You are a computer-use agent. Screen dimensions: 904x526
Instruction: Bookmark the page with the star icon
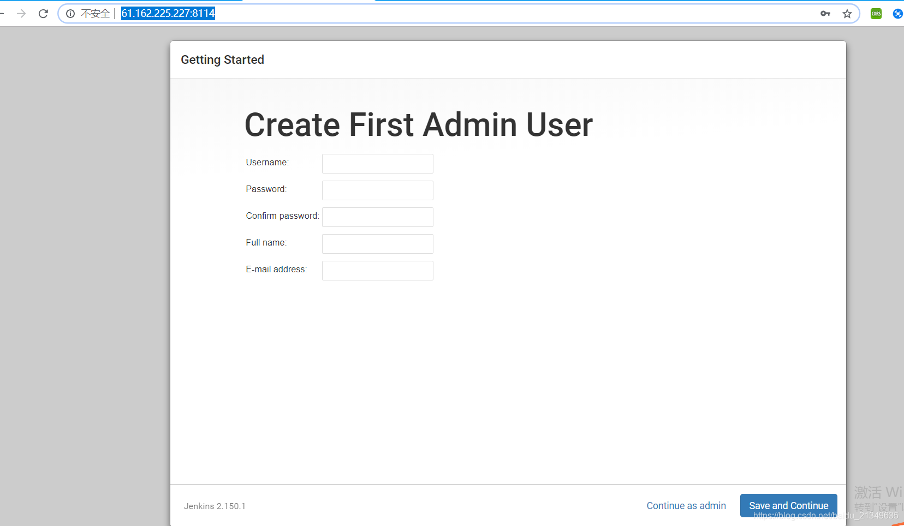point(847,14)
